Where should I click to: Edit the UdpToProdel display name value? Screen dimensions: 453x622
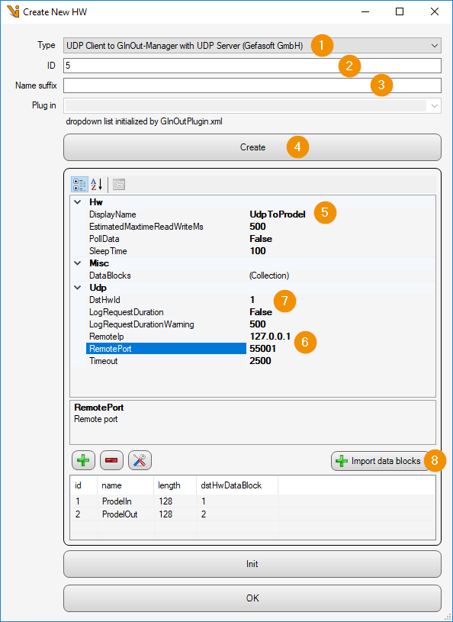click(278, 214)
